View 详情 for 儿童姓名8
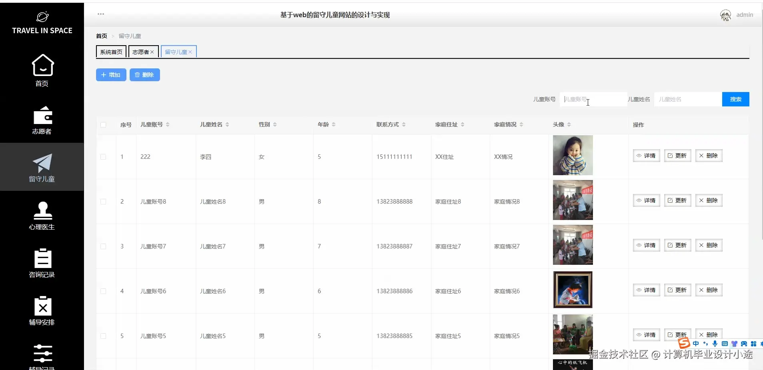The width and height of the screenshot is (763, 370). click(646, 200)
